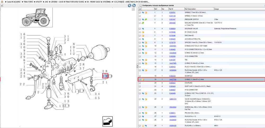
Task: Sort by the Part Description column header
Action: [199, 9]
